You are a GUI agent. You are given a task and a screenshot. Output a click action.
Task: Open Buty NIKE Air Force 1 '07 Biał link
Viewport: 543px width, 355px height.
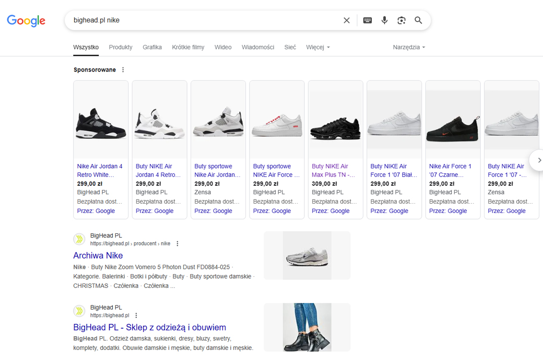tap(394, 170)
